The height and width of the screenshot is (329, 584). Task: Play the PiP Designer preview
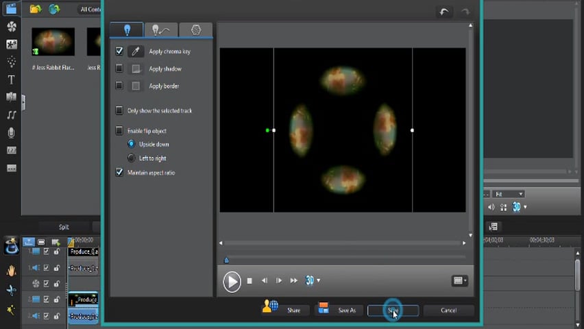232,281
